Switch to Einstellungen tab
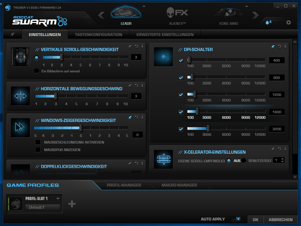The width and height of the screenshot is (301, 226). 45,35
